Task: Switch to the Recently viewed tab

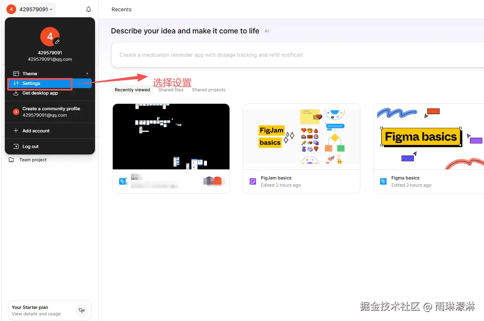Action: coord(132,90)
